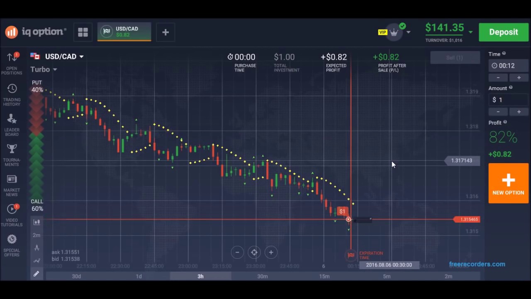The image size is (531, 299).
Task: Click the Amount field showing $ 1
Action: tap(508, 100)
